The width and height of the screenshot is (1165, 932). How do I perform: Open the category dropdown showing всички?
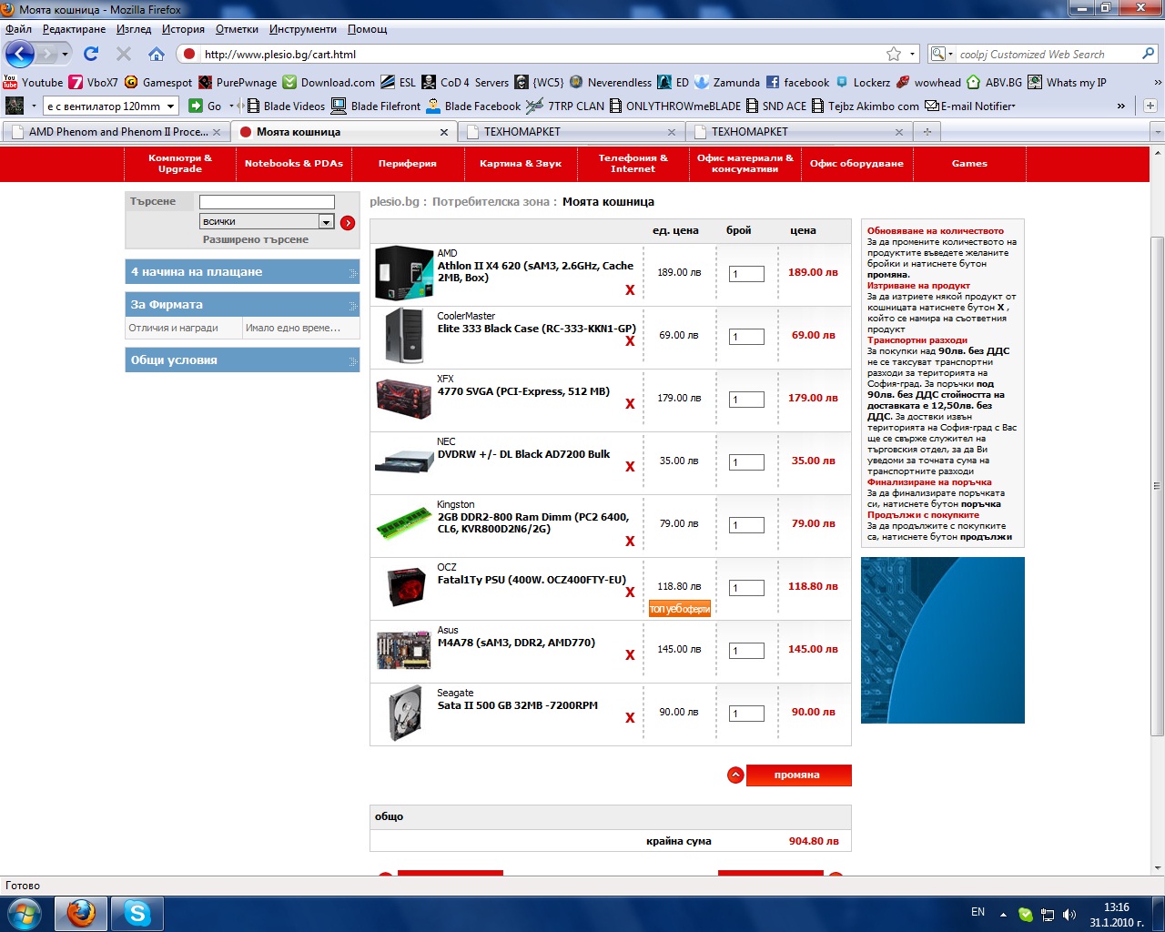coord(267,221)
